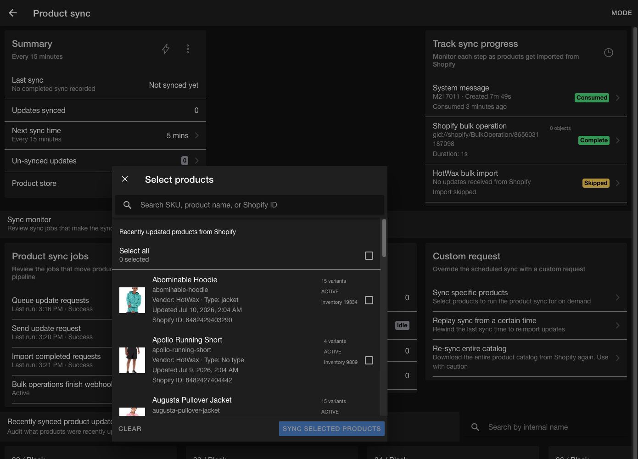This screenshot has width=638, height=459.
Task: Open Replay sync from a certain time chevron
Action: click(x=618, y=325)
